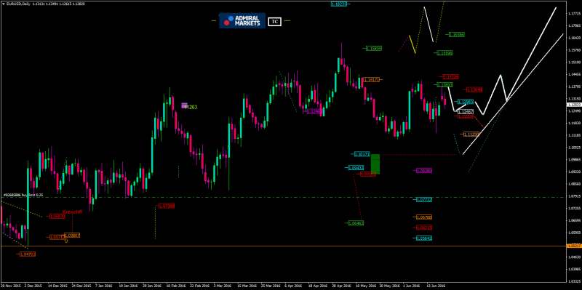The width and height of the screenshot is (582, 290).
Task: Select the green filled rectangle object
Action: (x=375, y=164)
